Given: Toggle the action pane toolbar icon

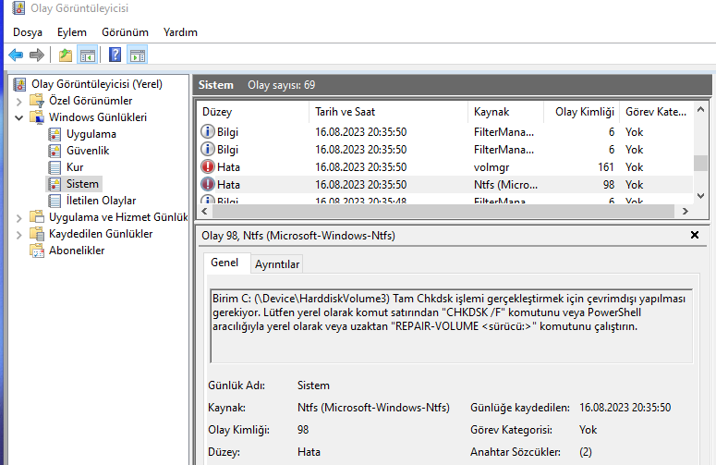Looking at the screenshot, I should [x=138, y=55].
